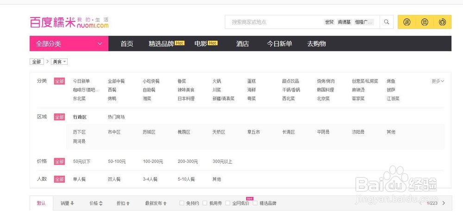This screenshot has height=215, width=463.
Task: Filter by 东北菜 category
Action: pos(80,98)
